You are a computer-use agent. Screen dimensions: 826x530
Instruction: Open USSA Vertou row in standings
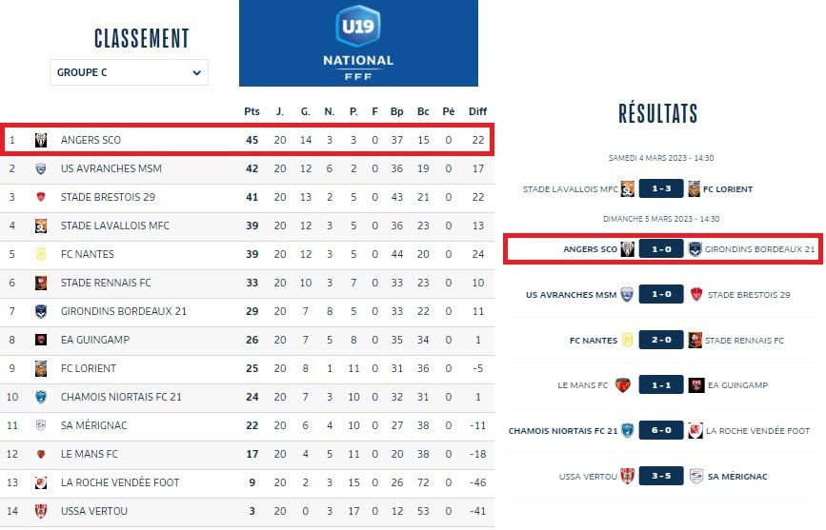(x=93, y=511)
